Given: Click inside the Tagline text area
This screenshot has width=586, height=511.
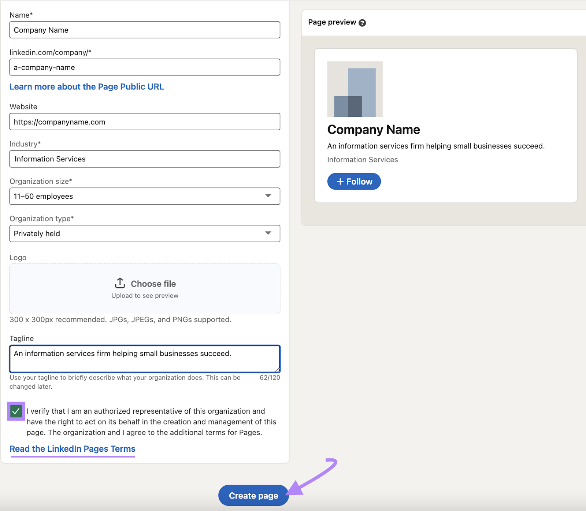Looking at the screenshot, I should pos(145,359).
